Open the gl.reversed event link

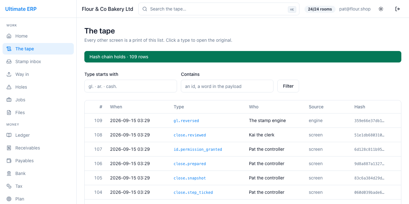186,121
